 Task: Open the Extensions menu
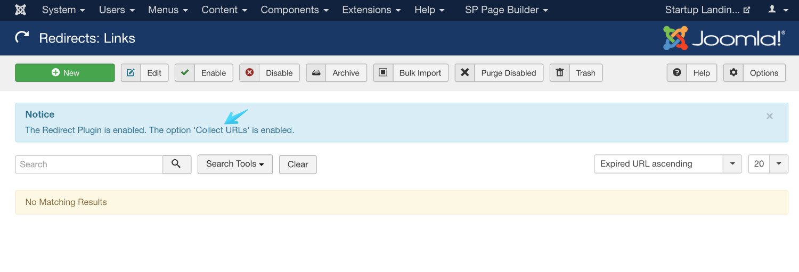[x=372, y=10]
